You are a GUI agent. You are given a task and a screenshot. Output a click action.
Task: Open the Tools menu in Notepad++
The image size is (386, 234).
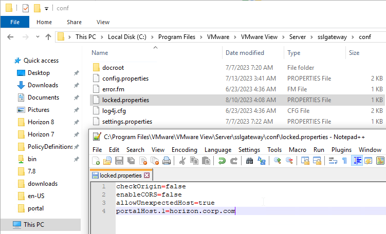274,150
